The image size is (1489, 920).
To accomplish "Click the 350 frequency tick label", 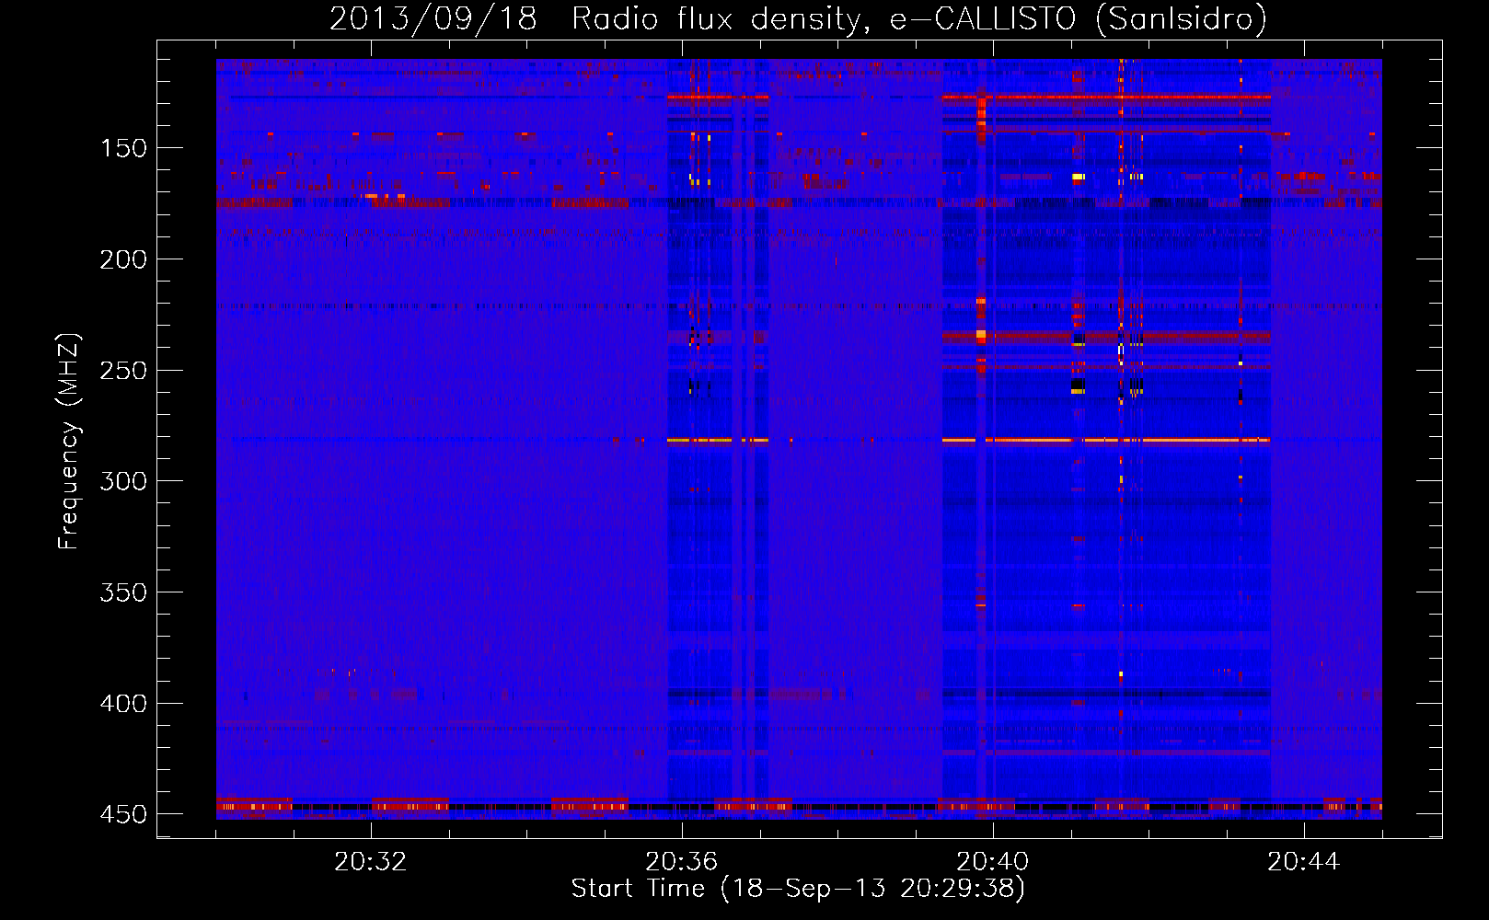I will (123, 592).
